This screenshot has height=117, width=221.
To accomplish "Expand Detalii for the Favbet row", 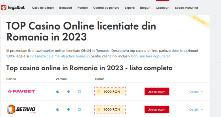I will pos(196,92).
